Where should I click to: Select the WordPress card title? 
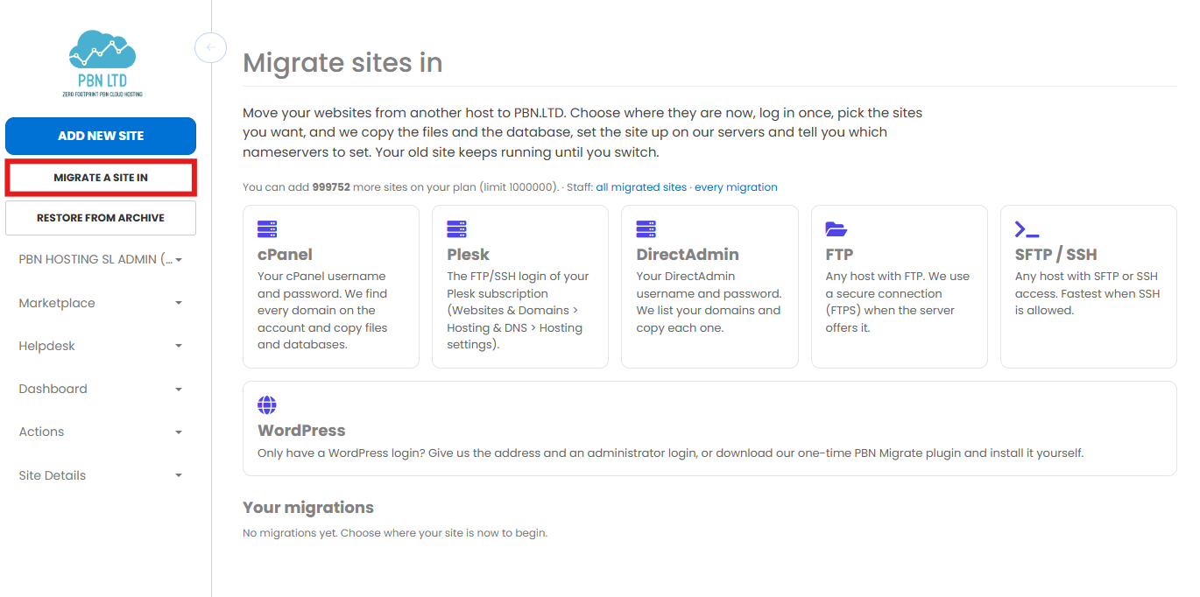301,431
